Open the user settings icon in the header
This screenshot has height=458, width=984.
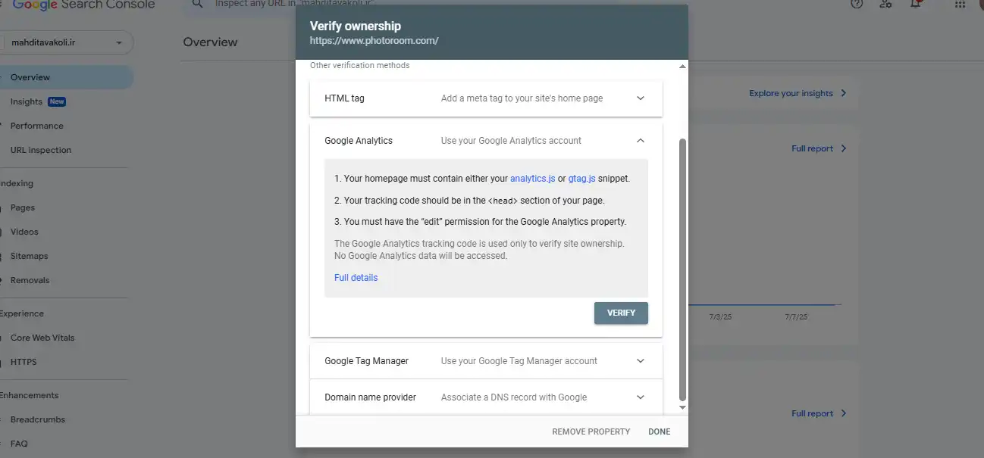point(885,4)
